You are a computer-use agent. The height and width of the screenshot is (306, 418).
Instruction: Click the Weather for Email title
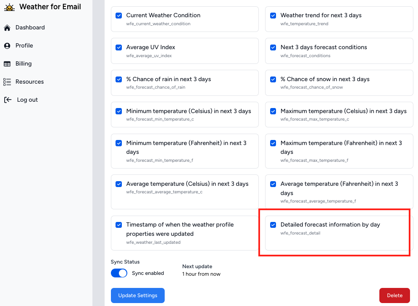tap(50, 7)
